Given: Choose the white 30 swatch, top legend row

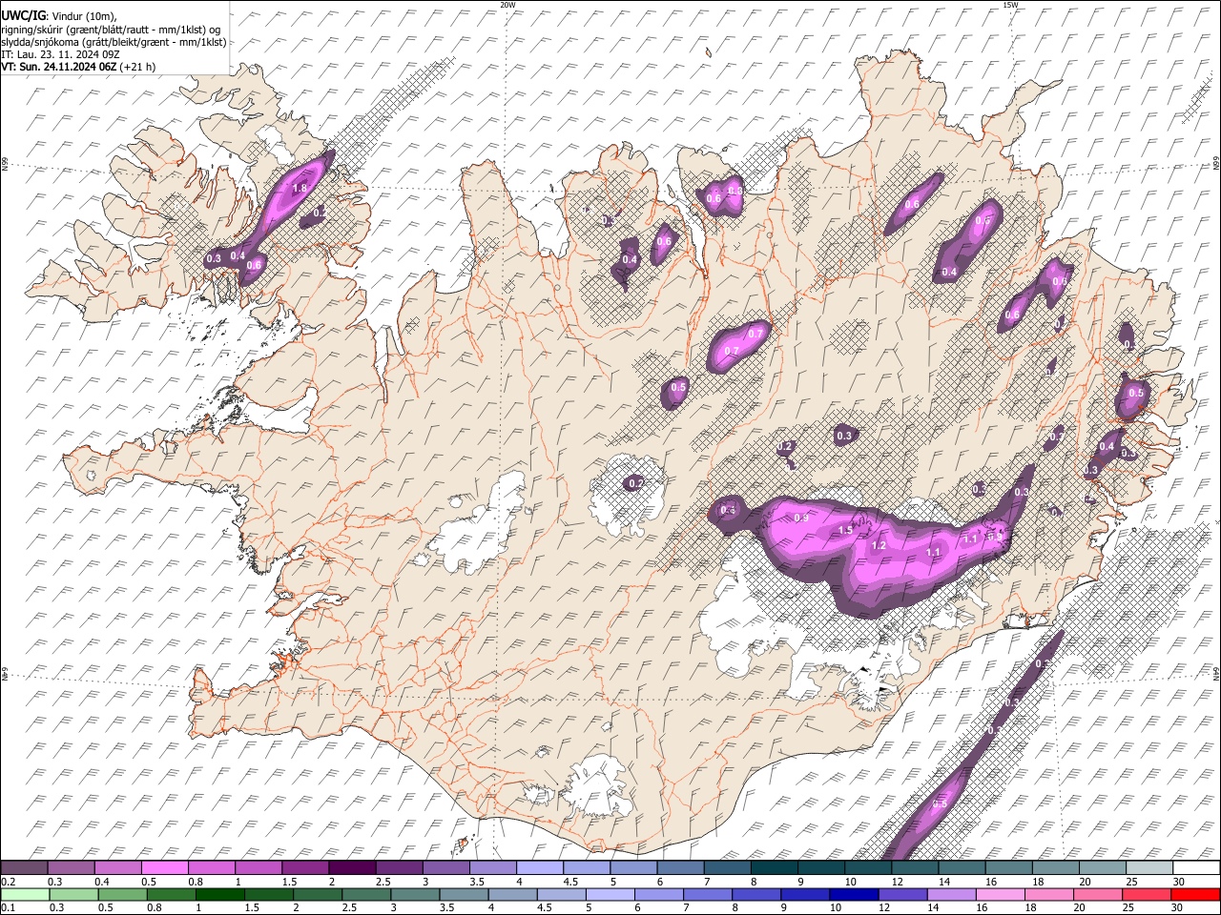Looking at the screenshot, I should (x=1195, y=868).
